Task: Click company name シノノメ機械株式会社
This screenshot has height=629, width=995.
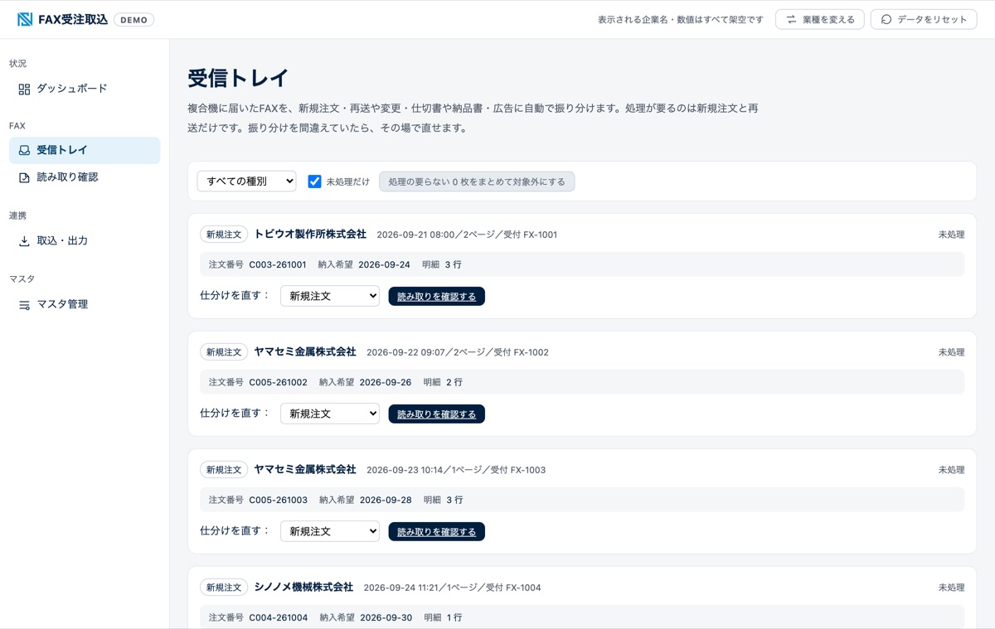Action: 303,588
